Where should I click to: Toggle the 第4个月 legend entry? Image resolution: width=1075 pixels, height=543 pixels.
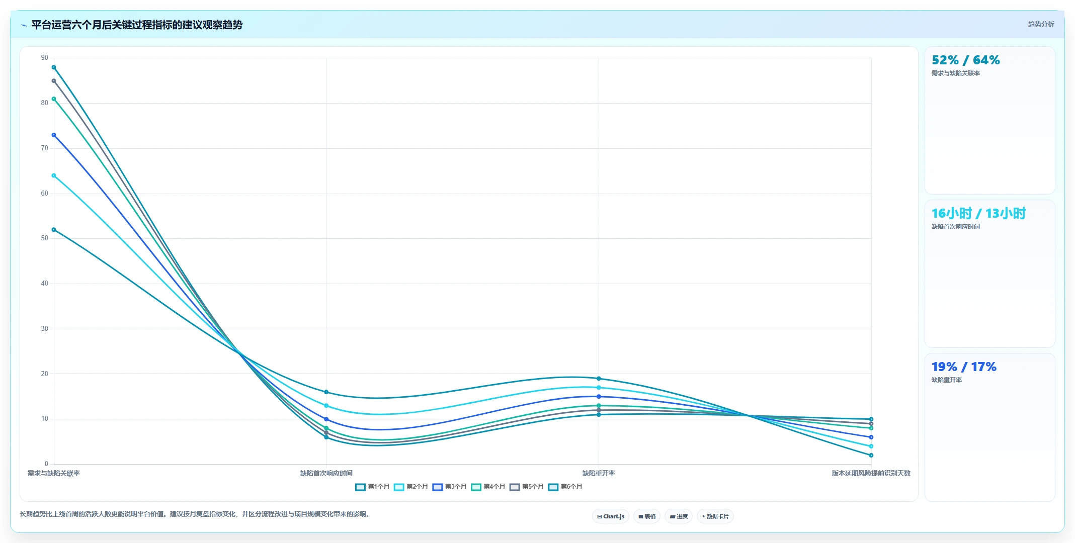click(x=488, y=487)
